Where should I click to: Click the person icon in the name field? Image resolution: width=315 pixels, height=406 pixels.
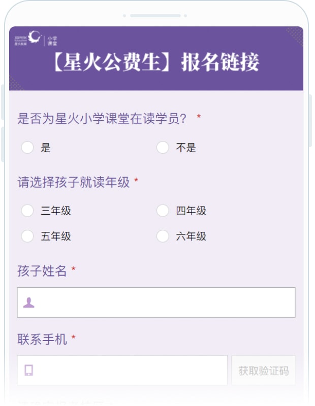coord(28,302)
